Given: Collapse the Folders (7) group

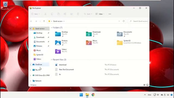Looking at the screenshot, I should [x=52, y=27].
